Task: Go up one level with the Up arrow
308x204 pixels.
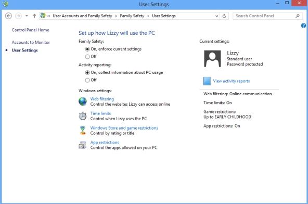Action: [x=34, y=16]
